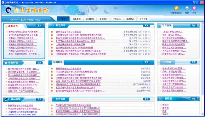Open notice 本科一批将开始录取 in 通知公告
This screenshot has height=117, width=205.
pyautogui.click(x=24, y=54)
